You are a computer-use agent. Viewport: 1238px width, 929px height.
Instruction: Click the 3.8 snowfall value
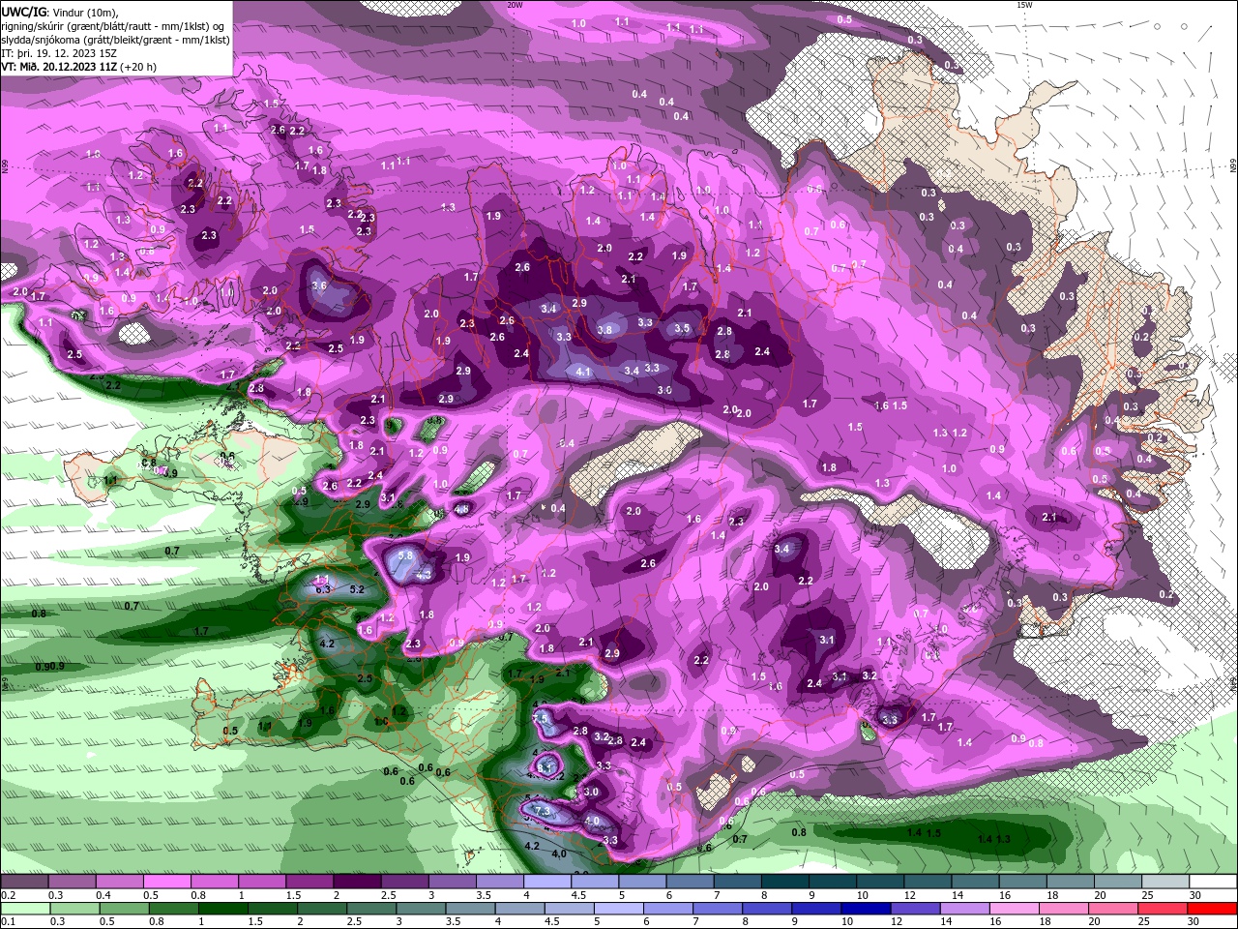(x=605, y=329)
